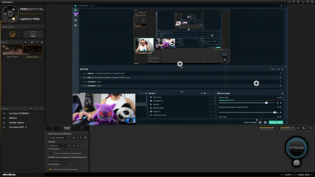This screenshot has width=315, height=177.
Task: Toggle visibility of Desktop Capture source
Action: click(4, 123)
